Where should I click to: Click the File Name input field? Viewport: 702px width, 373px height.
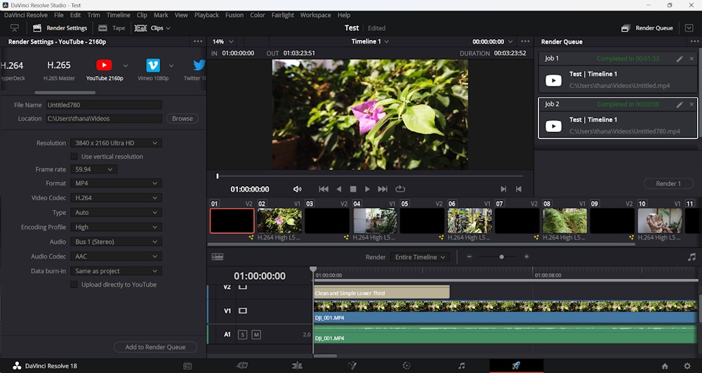point(104,105)
